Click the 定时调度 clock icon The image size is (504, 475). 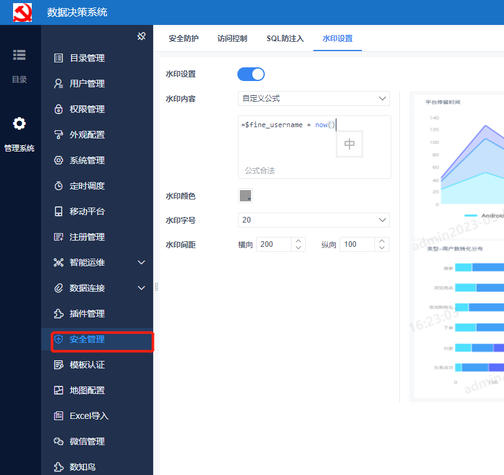pyautogui.click(x=59, y=186)
